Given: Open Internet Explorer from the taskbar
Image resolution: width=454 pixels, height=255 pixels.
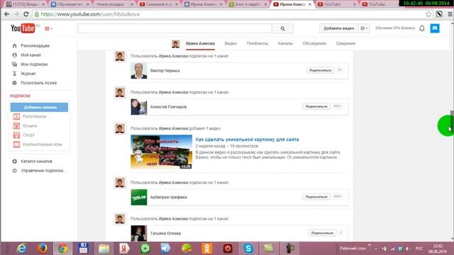Looking at the screenshot, I should tap(22, 249).
